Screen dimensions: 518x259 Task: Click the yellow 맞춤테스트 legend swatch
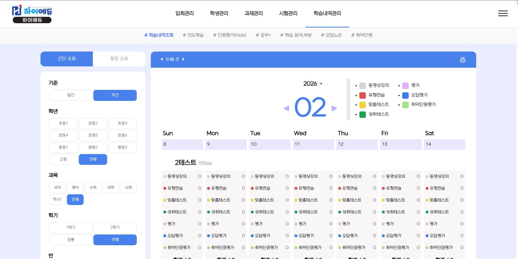pos(363,105)
